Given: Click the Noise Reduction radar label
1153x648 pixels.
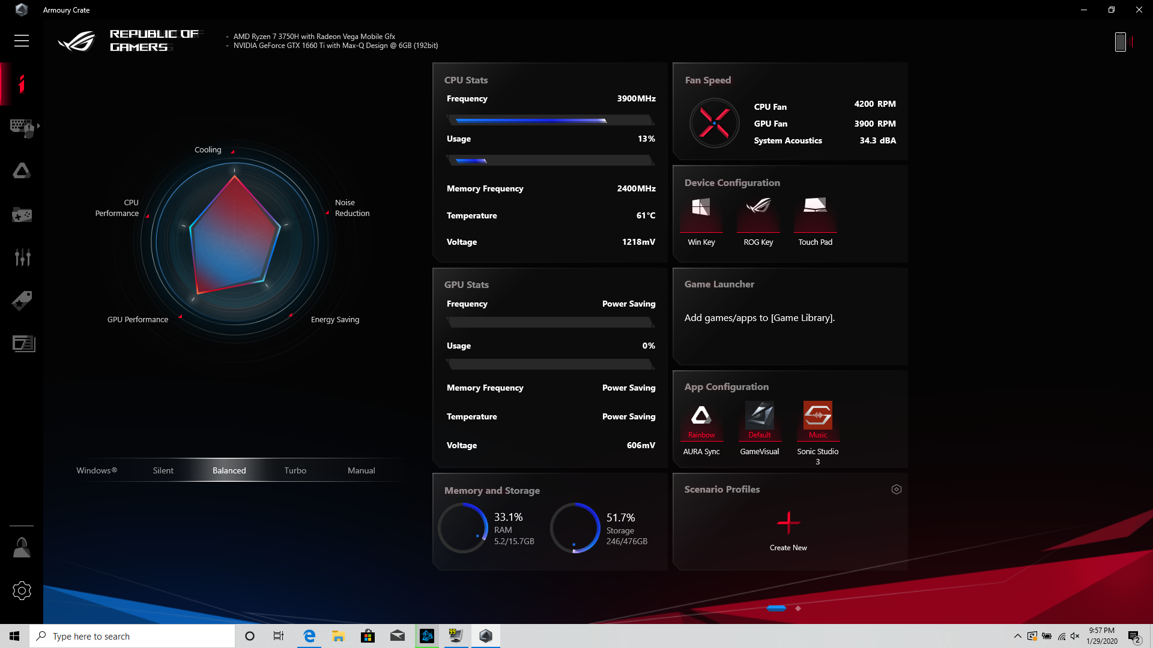Looking at the screenshot, I should pyautogui.click(x=352, y=208).
